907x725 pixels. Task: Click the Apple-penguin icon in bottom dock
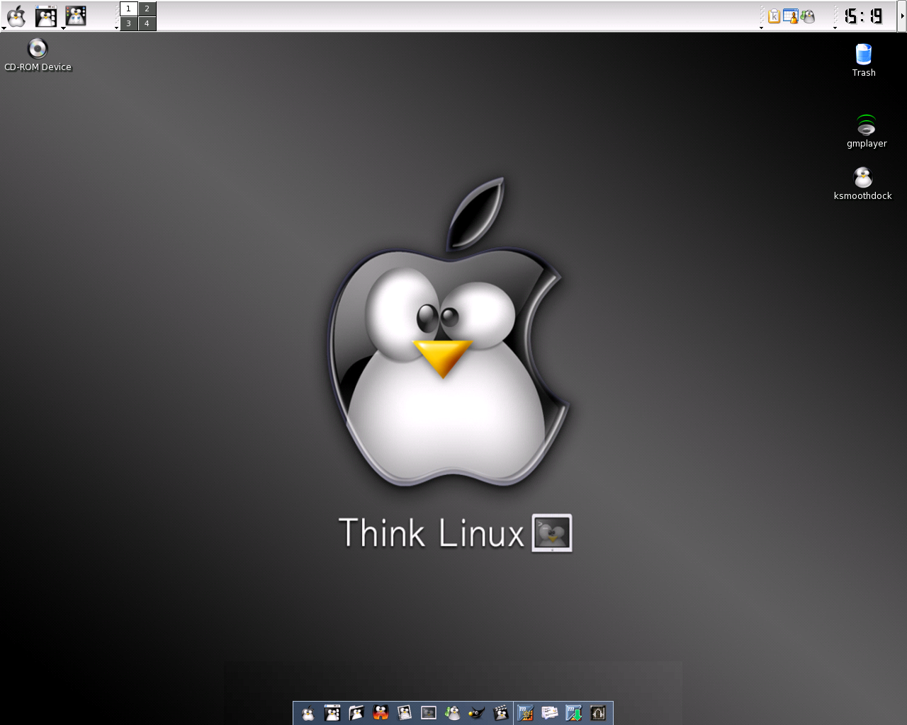coord(308,713)
